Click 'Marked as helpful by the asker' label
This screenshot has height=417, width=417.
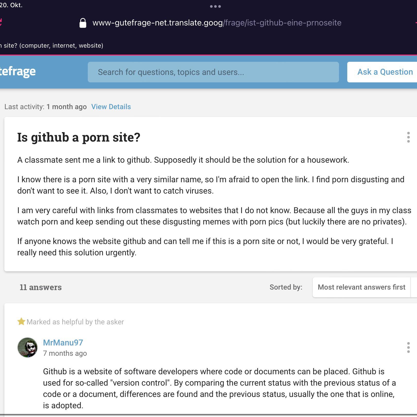75,322
